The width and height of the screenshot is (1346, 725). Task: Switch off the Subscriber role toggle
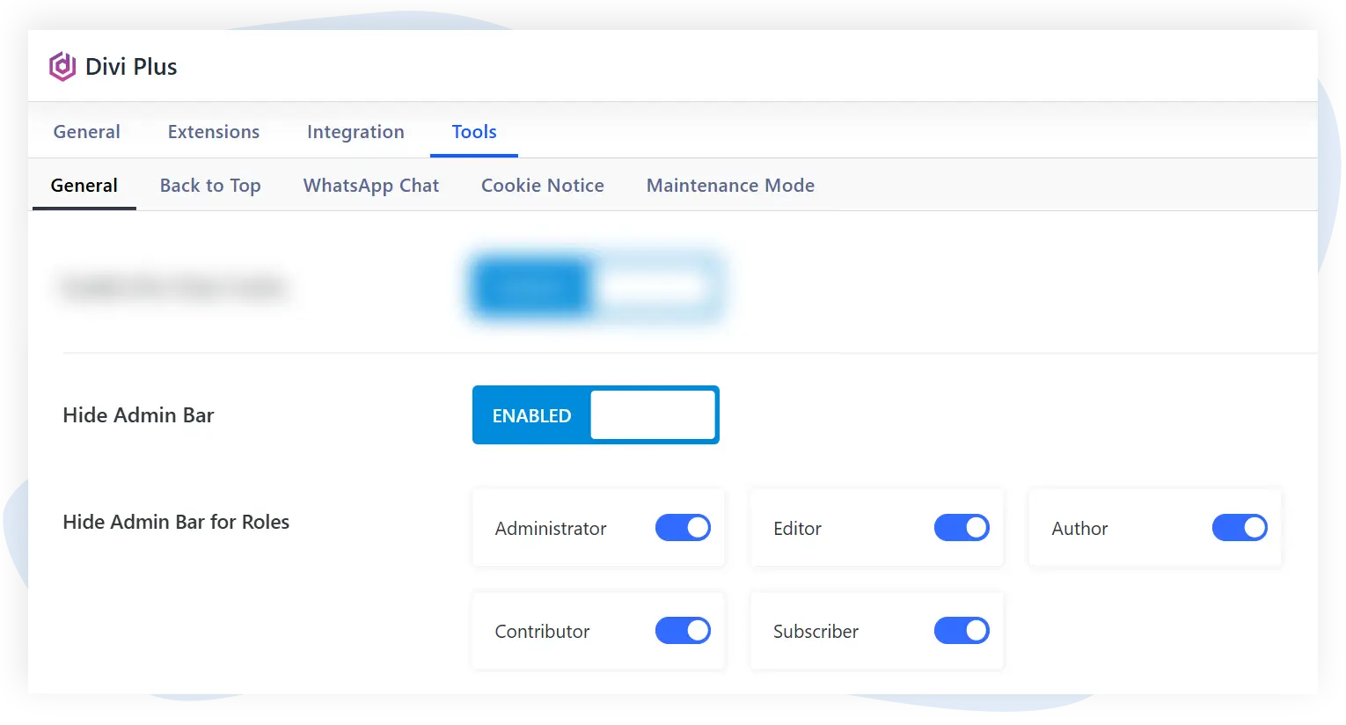click(x=962, y=631)
